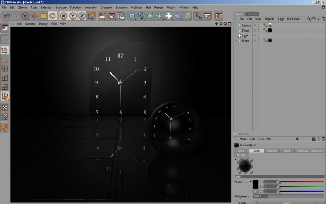Click the world coordinate system icon
This screenshot has height=204, width=326.
[x=91, y=16]
